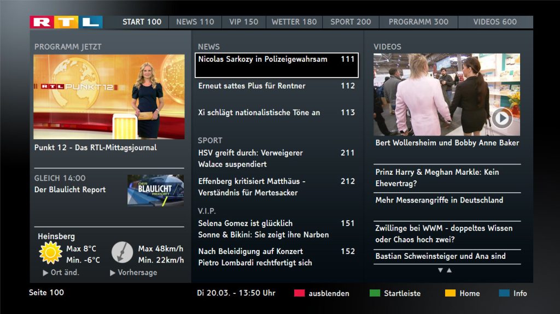The image size is (560, 314).
Task: Select the Der Blaulicht Report thumbnail
Action: tap(155, 190)
